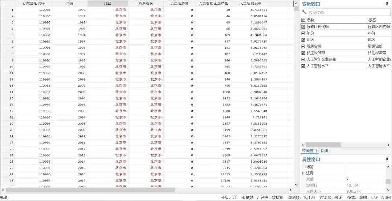392x201 pixels.
Task: Uncheck the 所属省份 variable checkbox
Action: 303,46
